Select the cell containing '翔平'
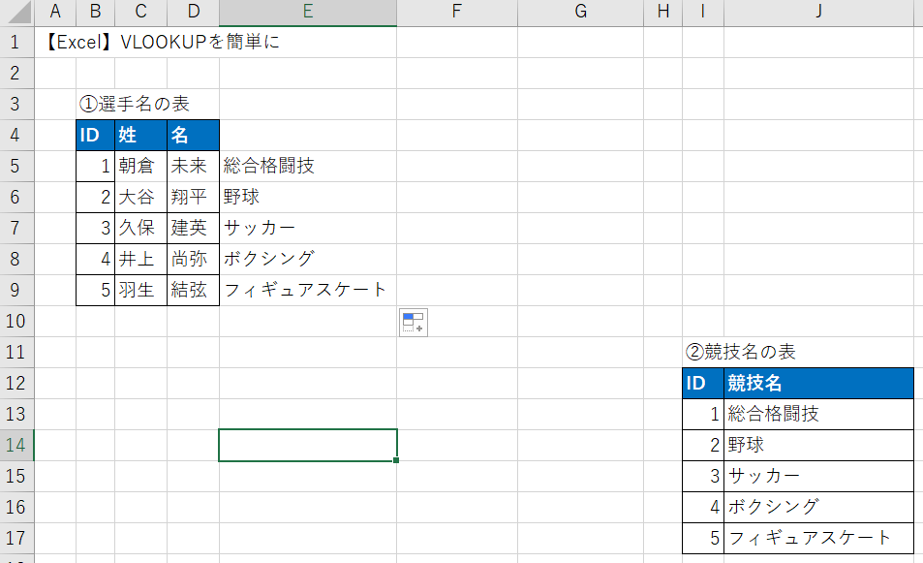923x563 pixels. (193, 198)
